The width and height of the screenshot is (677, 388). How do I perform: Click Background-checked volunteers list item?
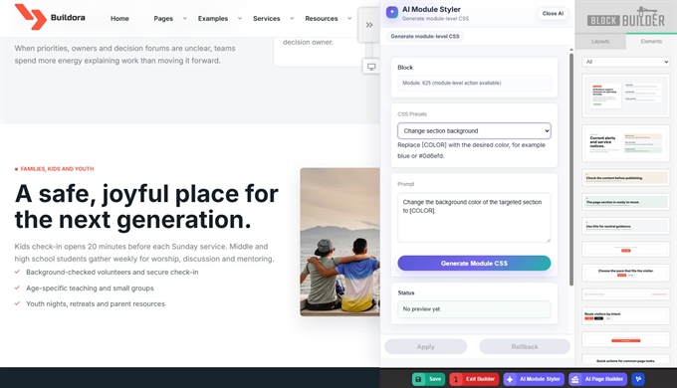click(x=113, y=273)
